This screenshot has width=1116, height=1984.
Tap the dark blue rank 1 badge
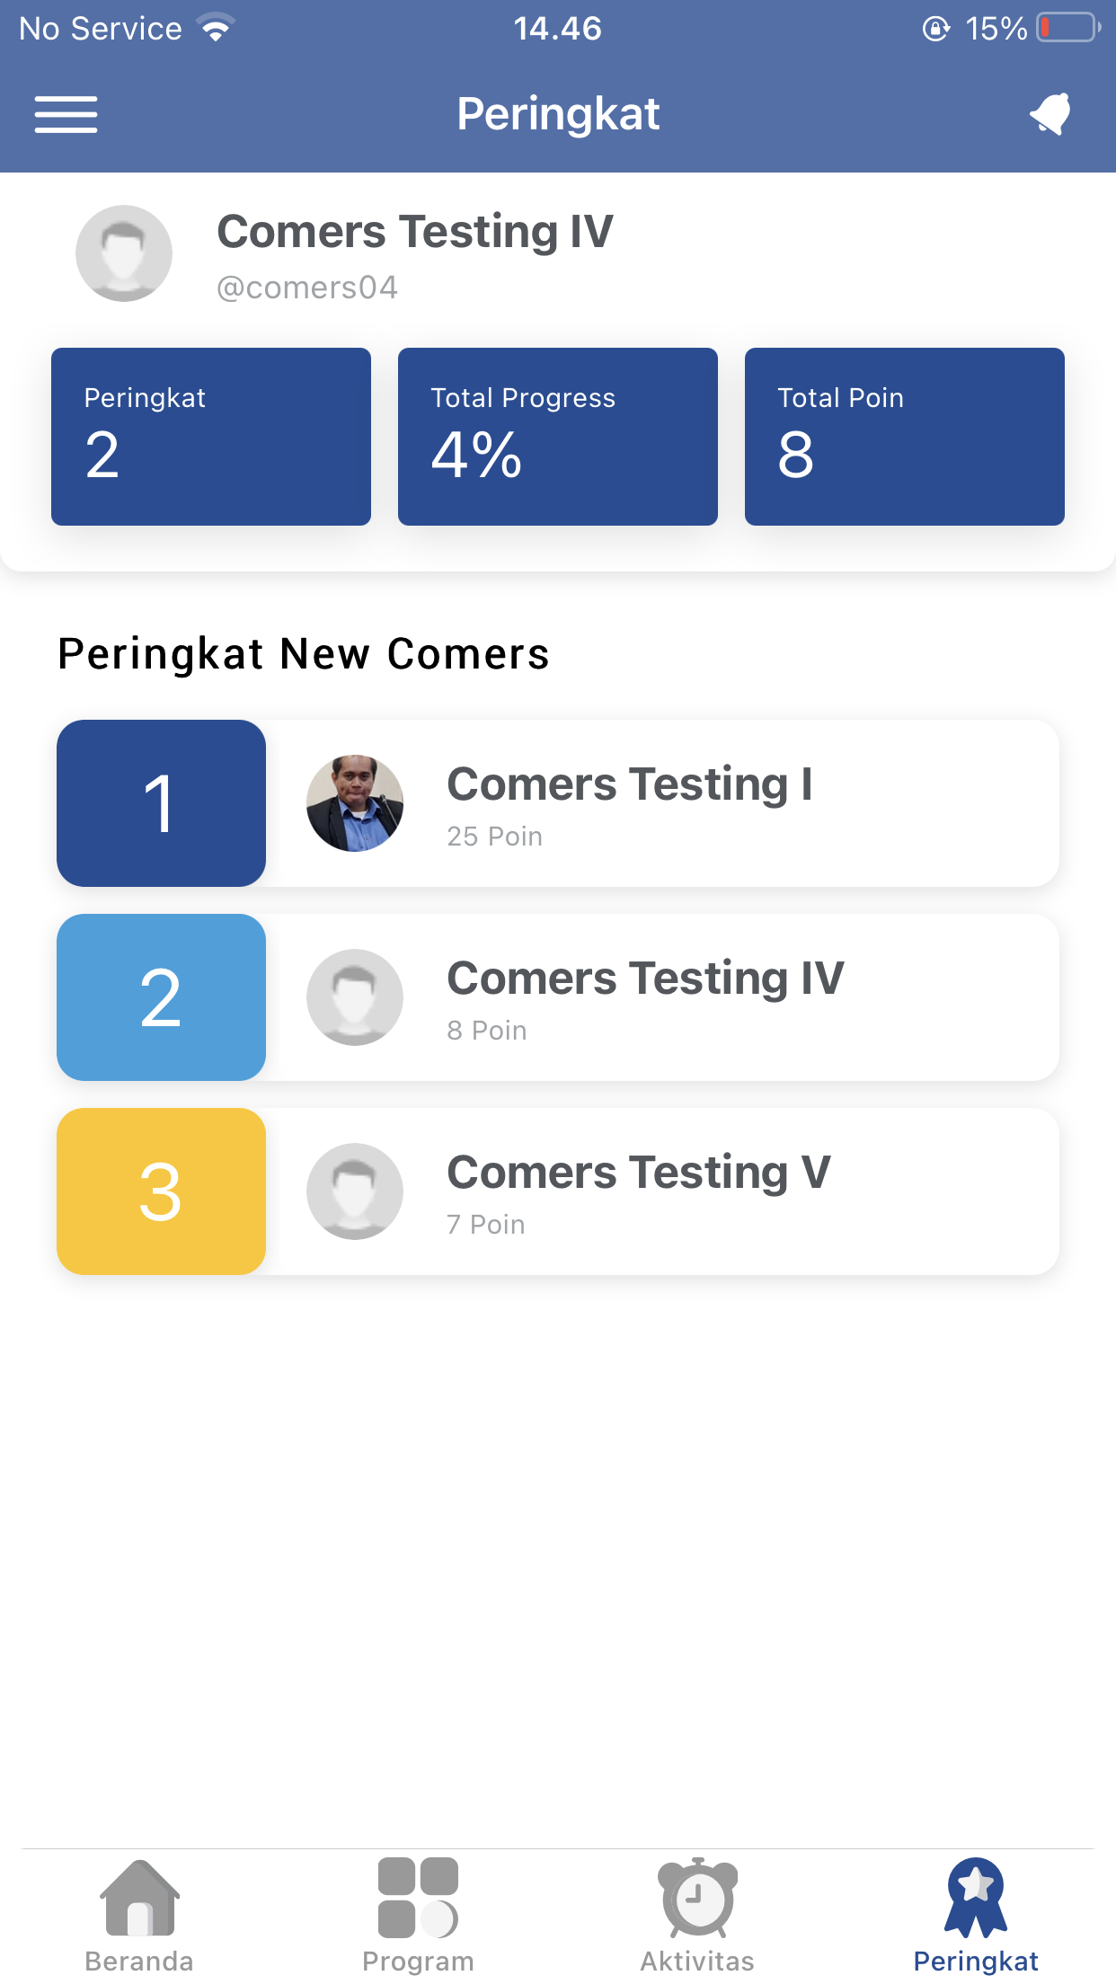tap(161, 803)
